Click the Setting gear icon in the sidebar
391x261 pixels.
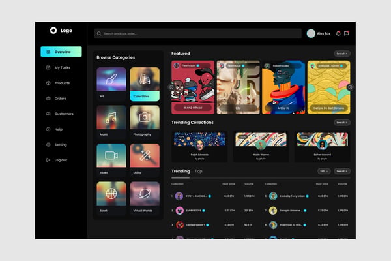[x=48, y=145]
